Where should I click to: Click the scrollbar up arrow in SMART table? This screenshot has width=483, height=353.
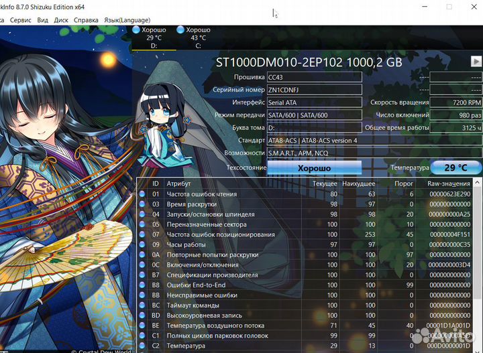pyautogui.click(x=478, y=183)
